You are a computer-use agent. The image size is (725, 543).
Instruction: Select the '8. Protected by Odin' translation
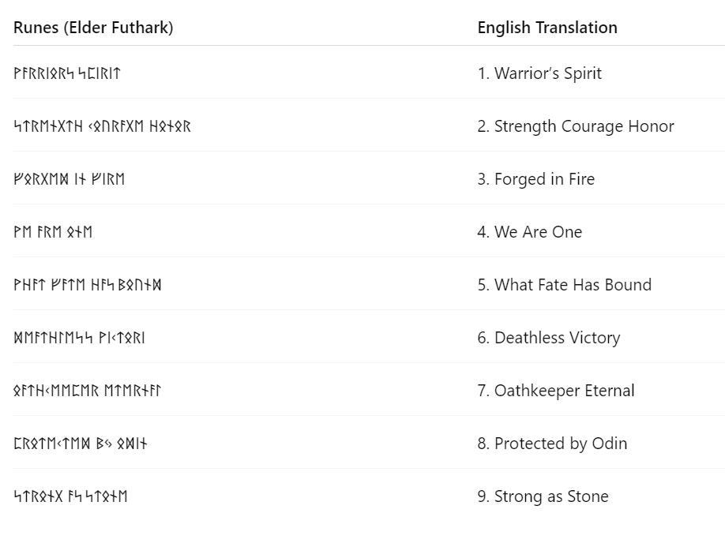[x=552, y=444]
